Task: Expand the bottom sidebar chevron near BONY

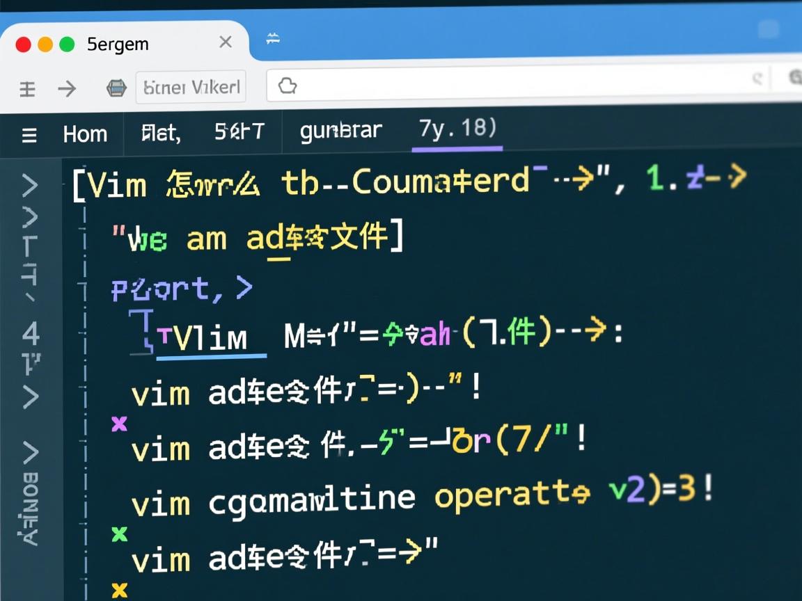Action: click(30, 454)
